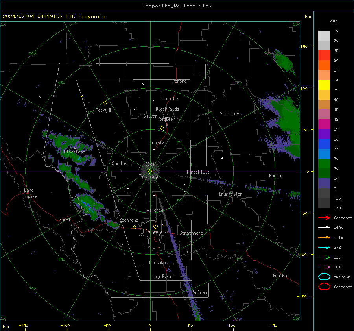Select the magenta swatch below 42 dBZ
Screen dimensions: 354x331
324,124
